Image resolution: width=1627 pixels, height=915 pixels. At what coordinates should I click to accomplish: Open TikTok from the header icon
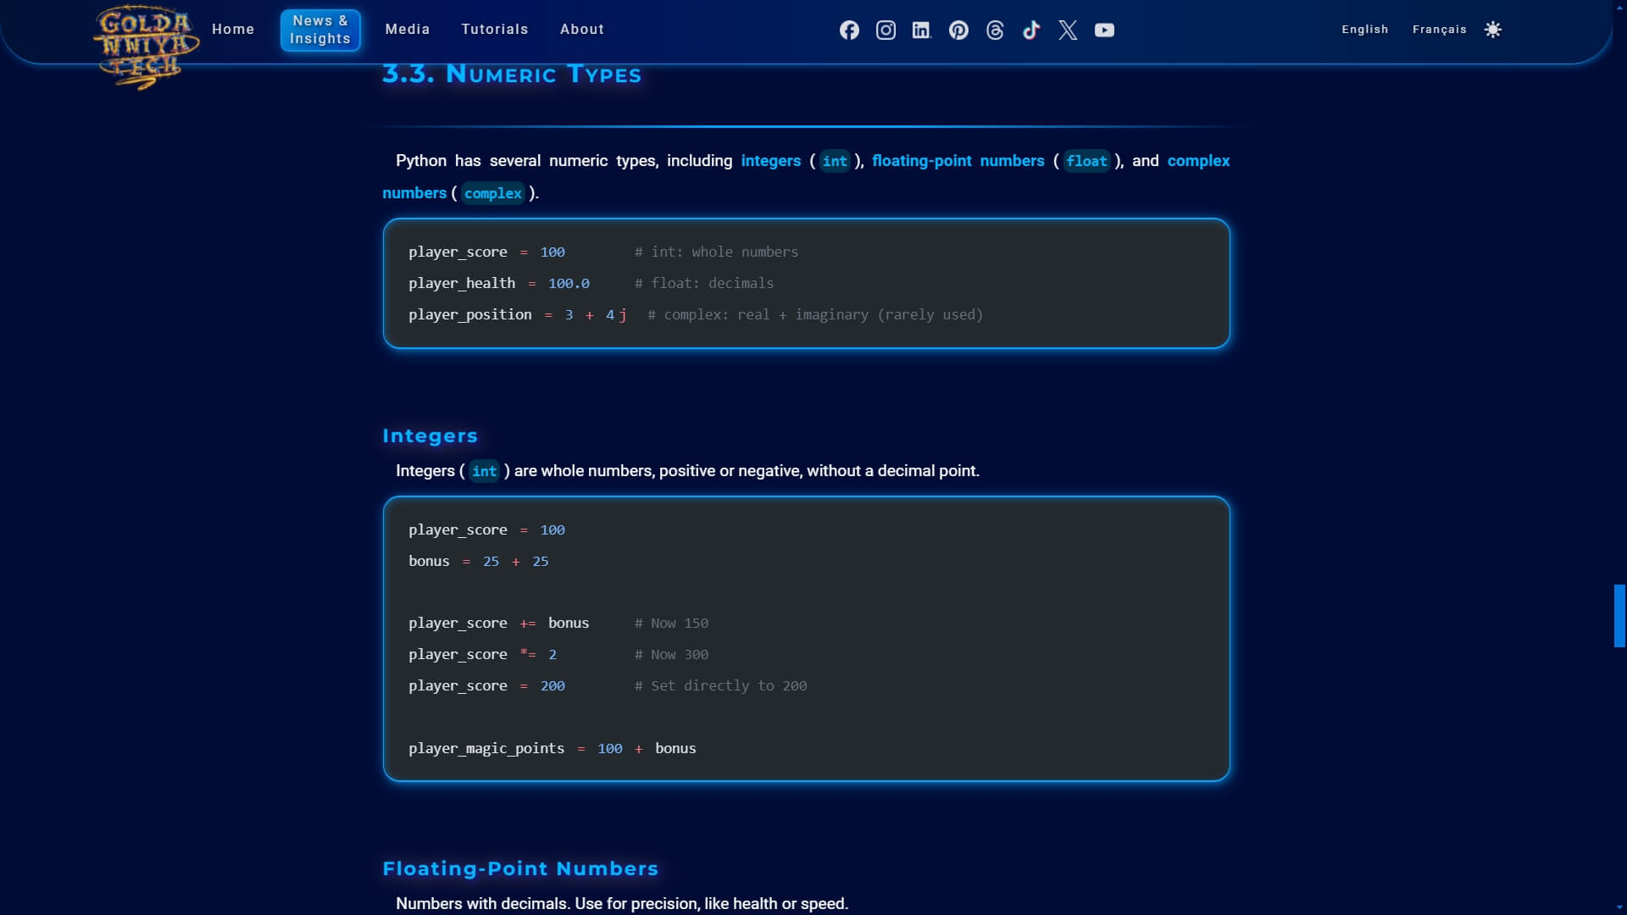click(1030, 30)
